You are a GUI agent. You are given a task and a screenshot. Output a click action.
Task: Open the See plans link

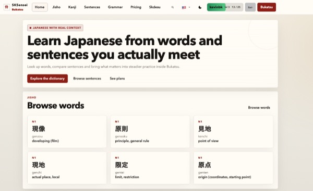click(x=117, y=79)
